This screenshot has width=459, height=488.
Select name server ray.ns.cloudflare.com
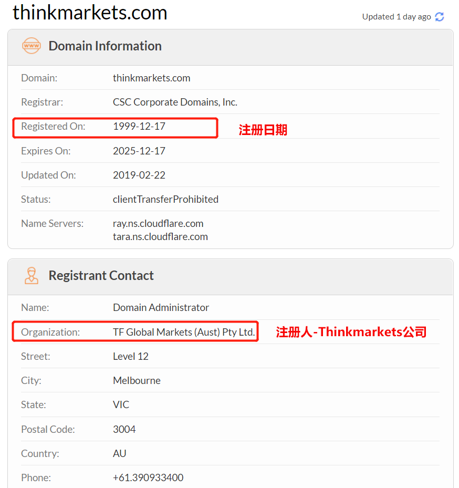coord(158,223)
